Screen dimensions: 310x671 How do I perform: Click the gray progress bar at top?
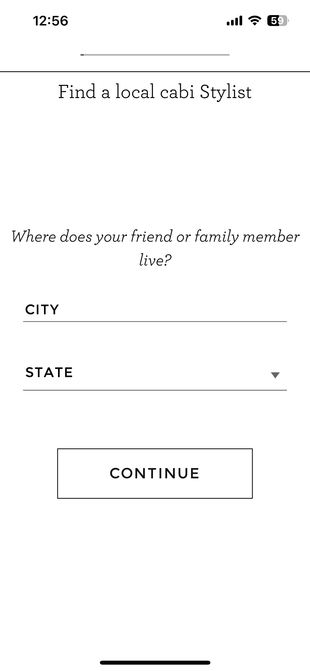click(155, 55)
